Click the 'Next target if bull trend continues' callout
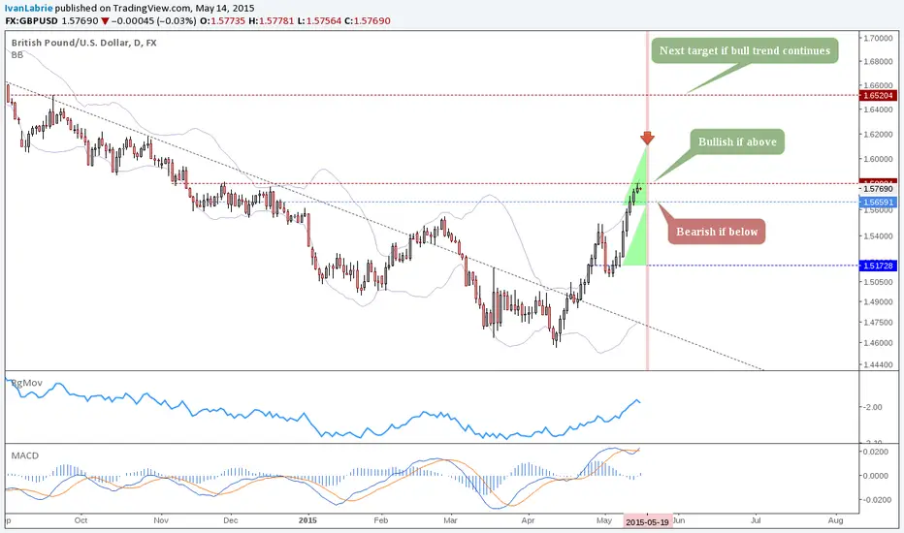 pyautogui.click(x=744, y=50)
